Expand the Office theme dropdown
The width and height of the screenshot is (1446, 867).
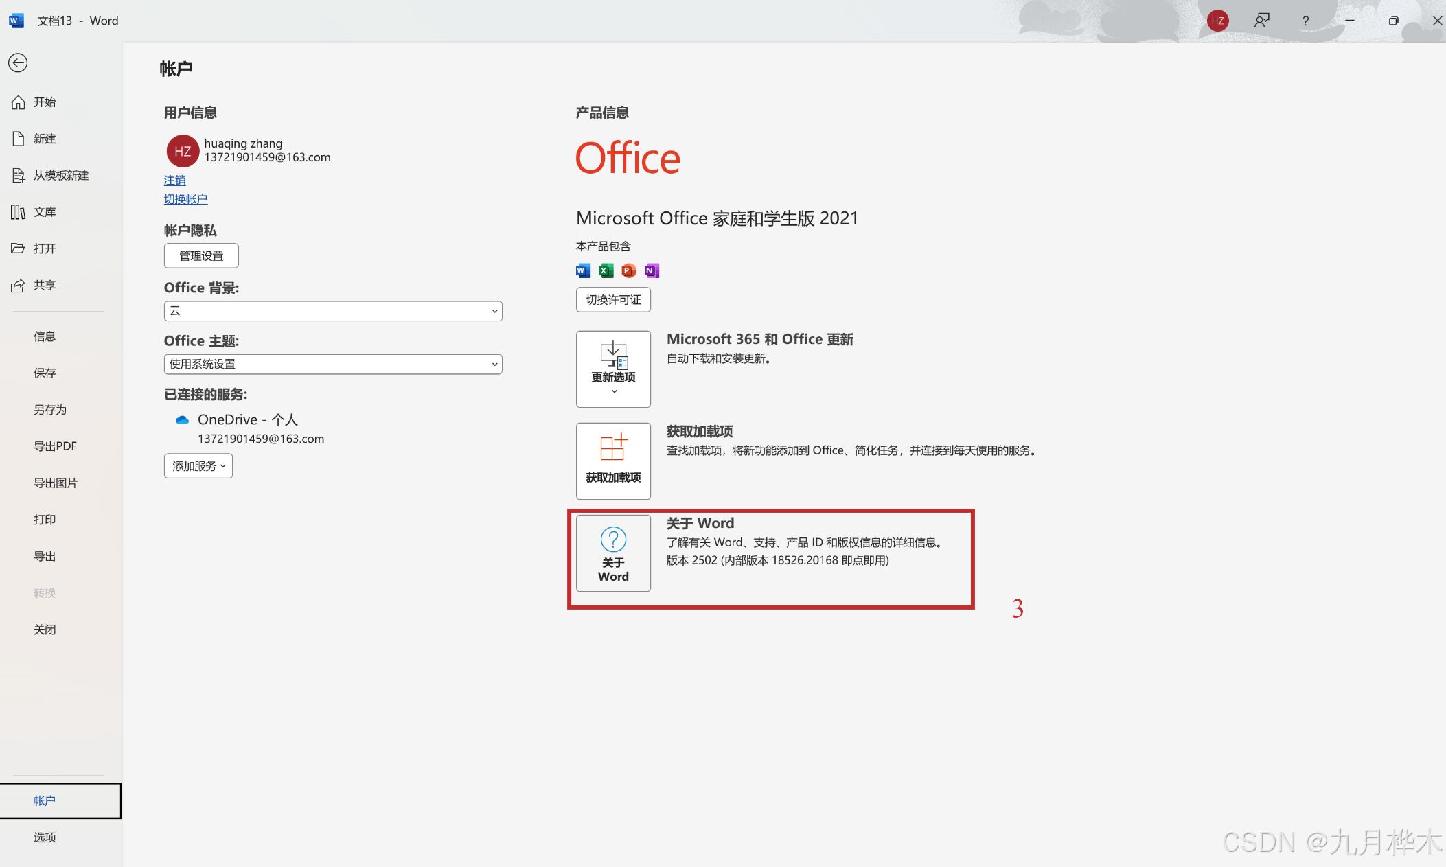[333, 364]
